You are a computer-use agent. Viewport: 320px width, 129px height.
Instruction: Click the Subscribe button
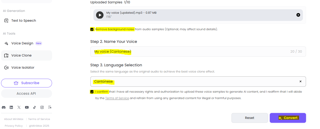click(26, 83)
